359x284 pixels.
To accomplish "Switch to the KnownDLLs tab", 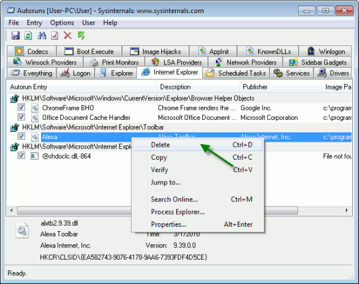I will click(268, 51).
